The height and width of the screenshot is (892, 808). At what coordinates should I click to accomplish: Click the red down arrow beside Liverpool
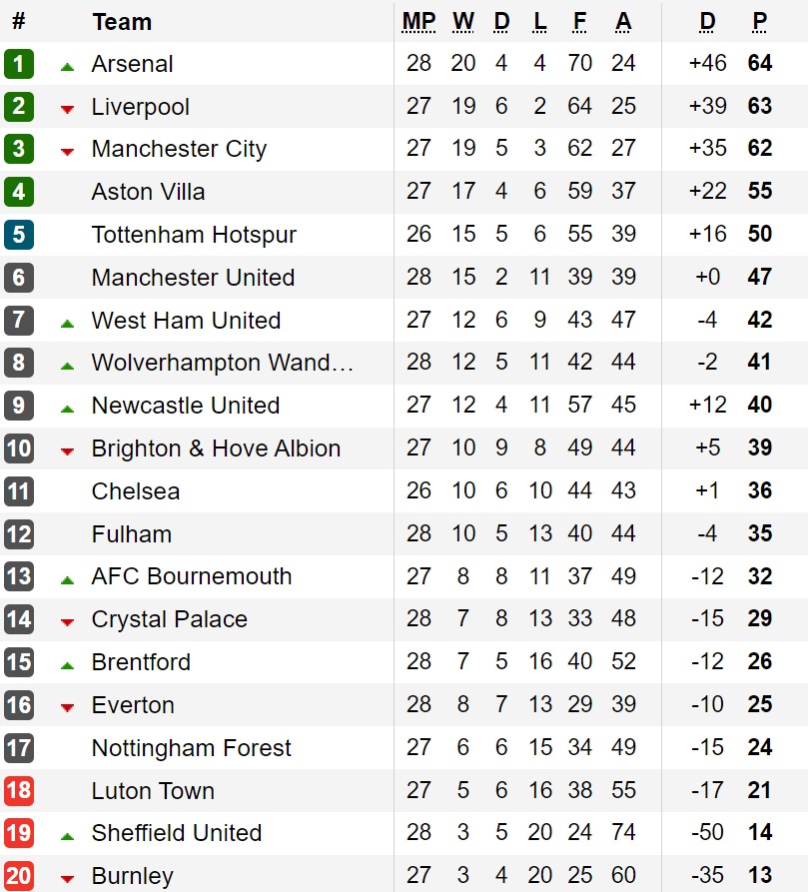[x=67, y=110]
